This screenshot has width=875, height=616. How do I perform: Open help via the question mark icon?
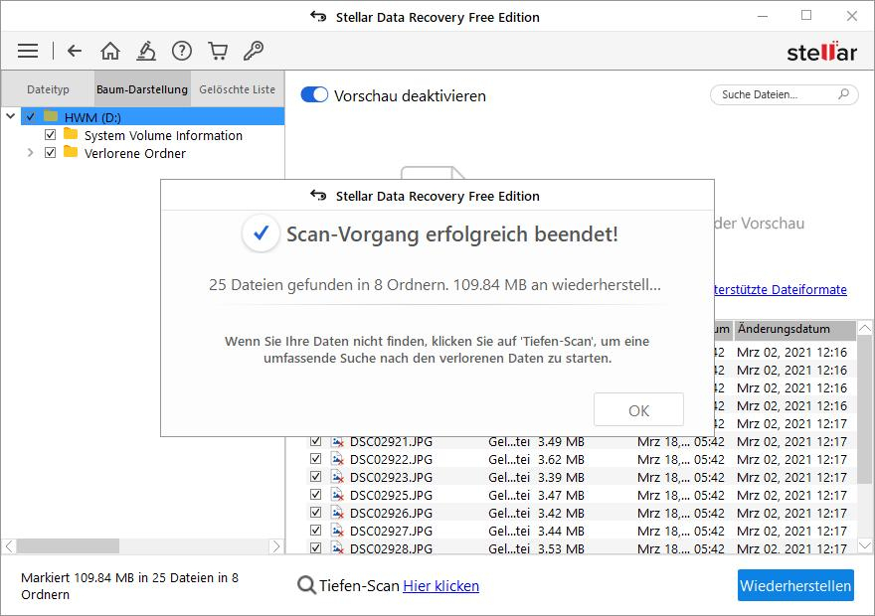click(x=182, y=51)
